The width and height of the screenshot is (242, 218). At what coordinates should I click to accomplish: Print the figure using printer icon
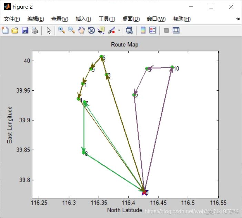click(35, 30)
